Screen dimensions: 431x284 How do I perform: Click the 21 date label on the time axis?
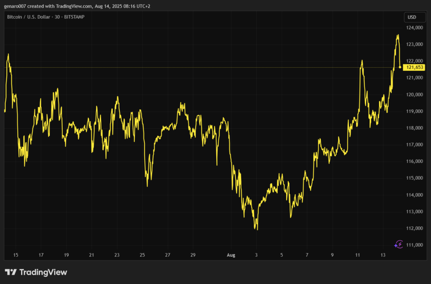coord(92,255)
